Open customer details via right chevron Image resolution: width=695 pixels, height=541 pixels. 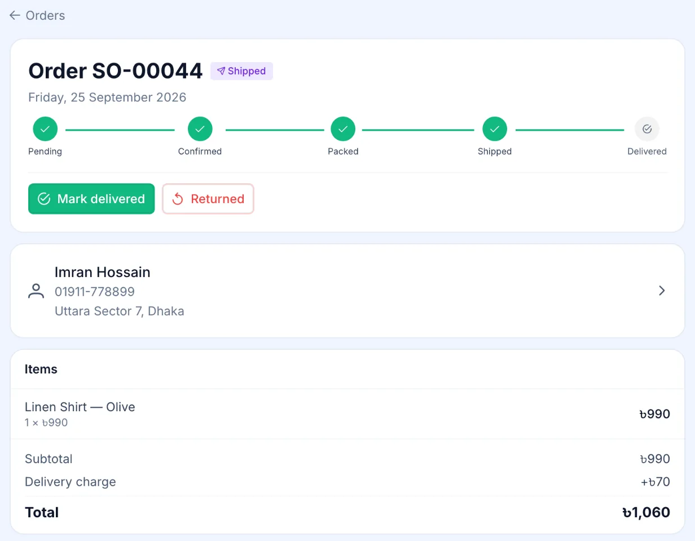662,291
